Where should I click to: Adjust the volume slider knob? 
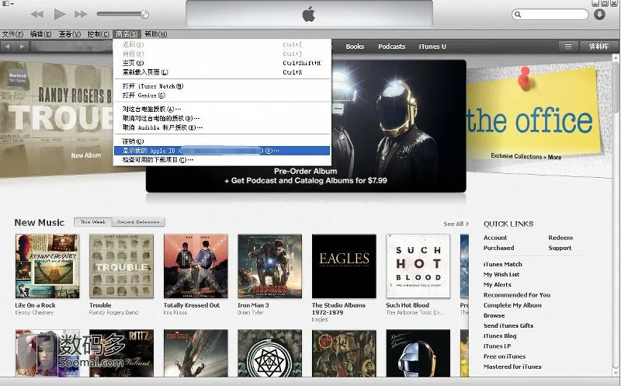pos(144,14)
